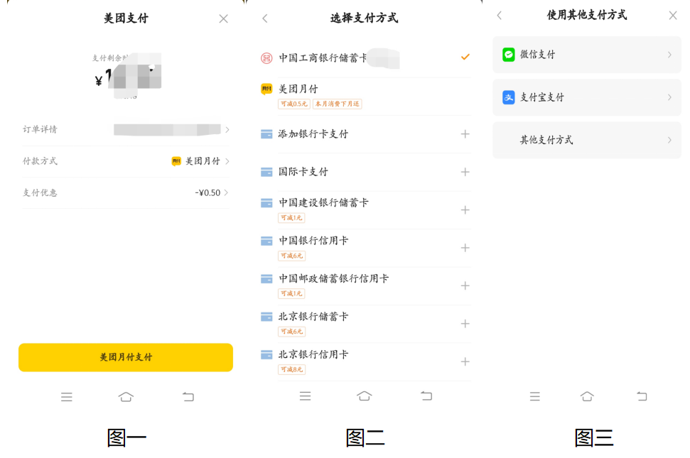Screen dimensions: 690x458
Task: Open 支付宝支付 row chevron
Action: point(669,97)
